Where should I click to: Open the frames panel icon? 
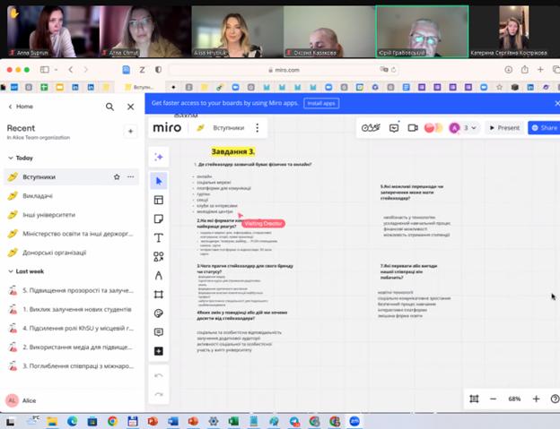(x=474, y=399)
